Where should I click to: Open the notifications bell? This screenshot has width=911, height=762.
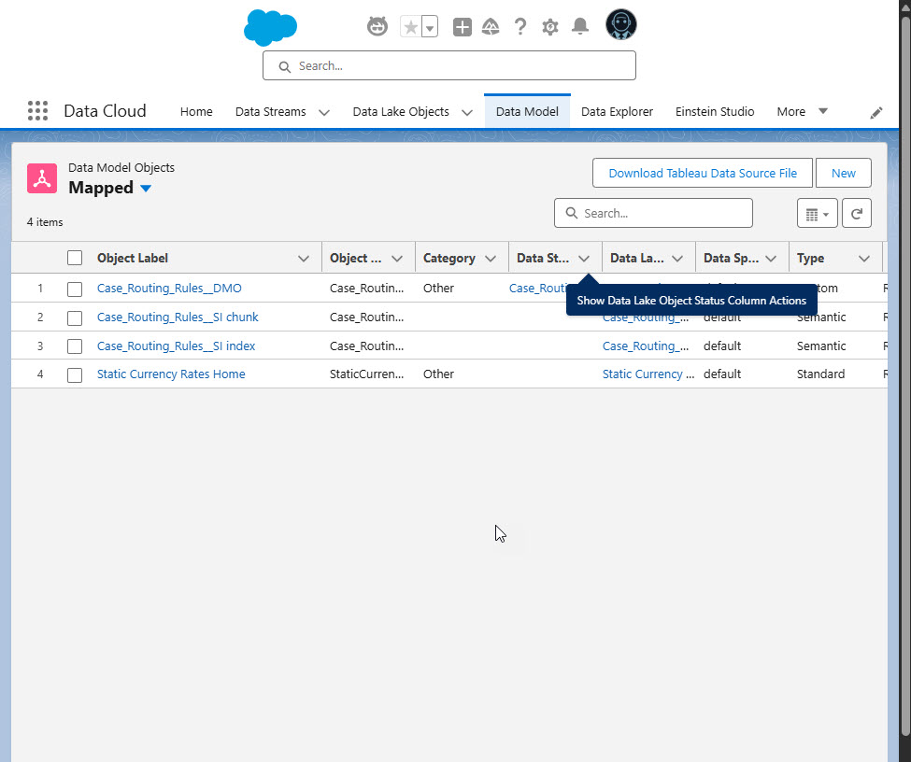pyautogui.click(x=580, y=26)
